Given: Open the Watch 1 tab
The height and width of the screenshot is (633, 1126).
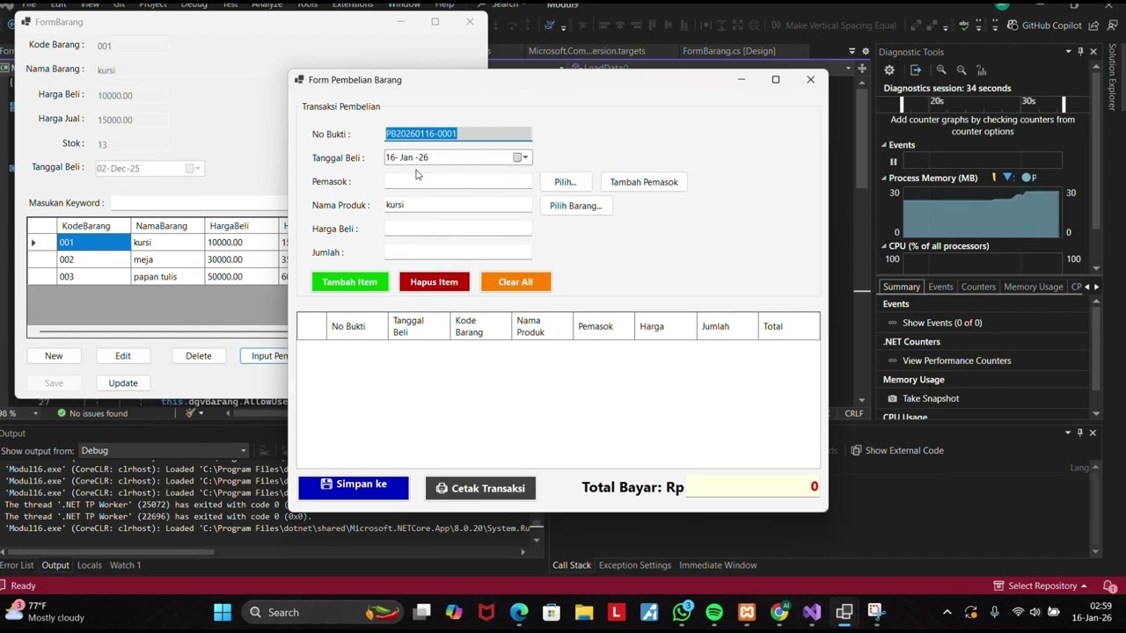Looking at the screenshot, I should tap(125, 565).
